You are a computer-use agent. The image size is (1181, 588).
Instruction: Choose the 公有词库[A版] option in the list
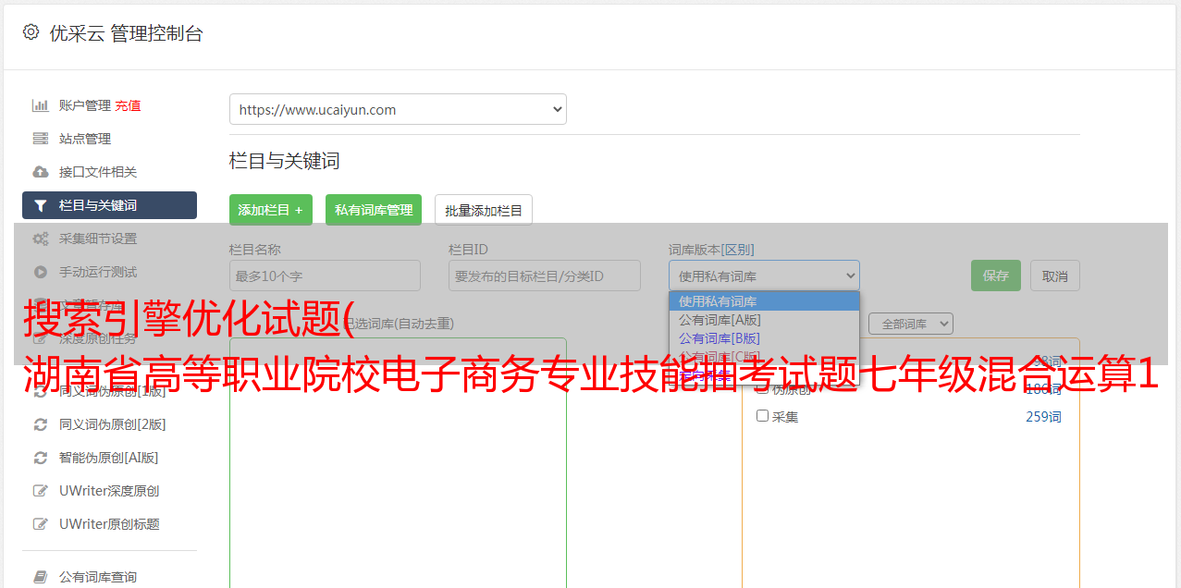[764, 320]
